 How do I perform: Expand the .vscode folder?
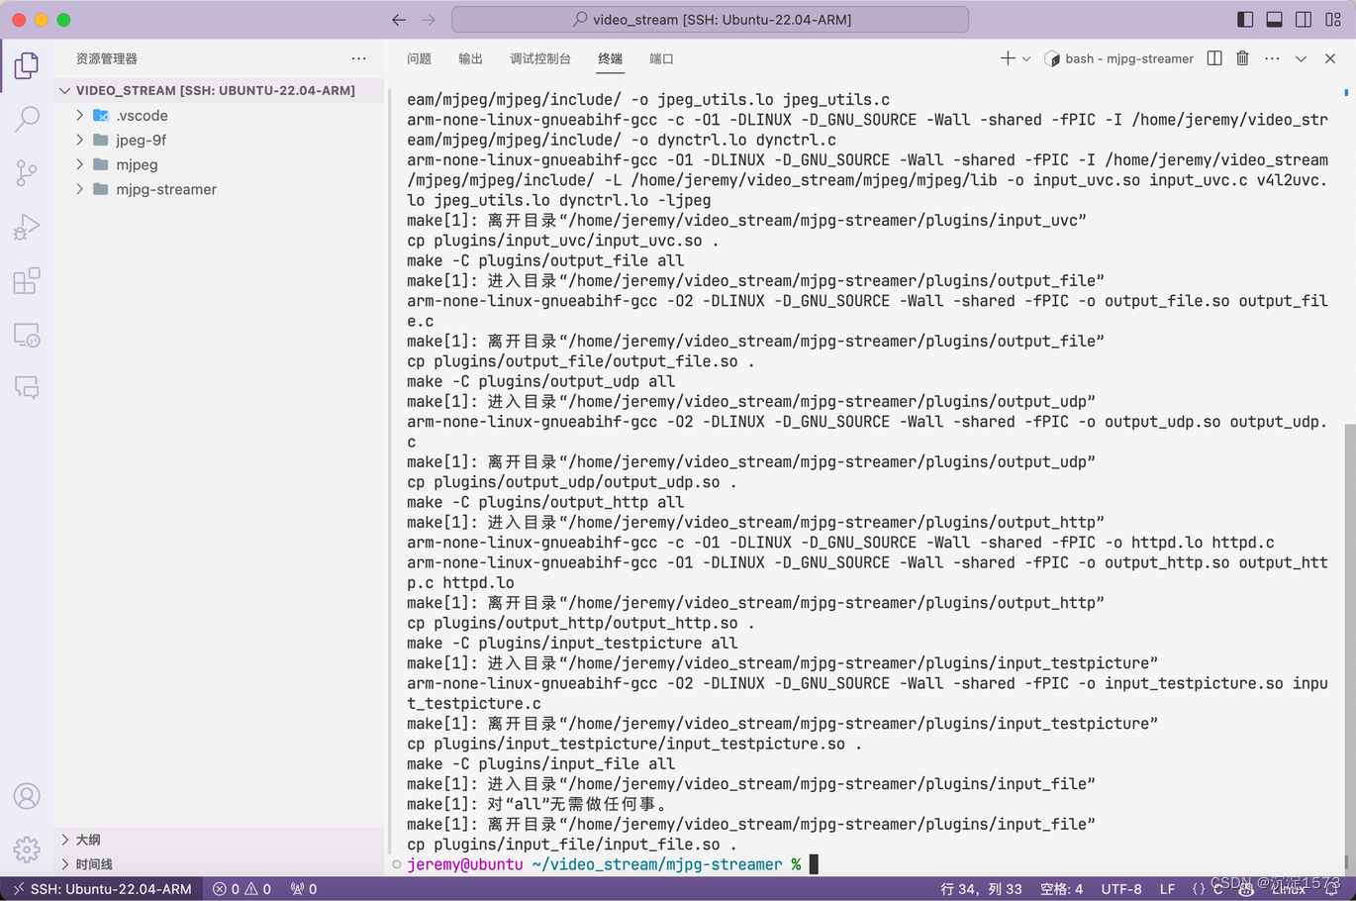(x=219, y=115)
